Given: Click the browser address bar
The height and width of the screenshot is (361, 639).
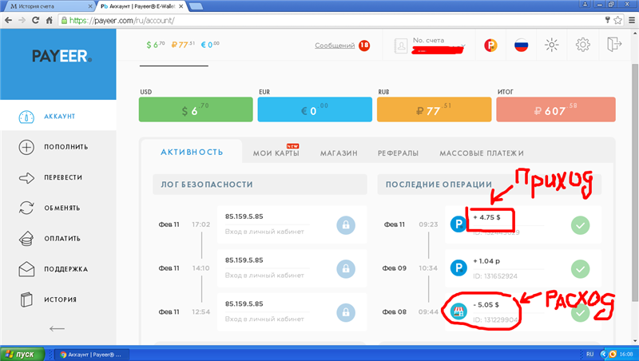Looking at the screenshot, I should 319,22.
